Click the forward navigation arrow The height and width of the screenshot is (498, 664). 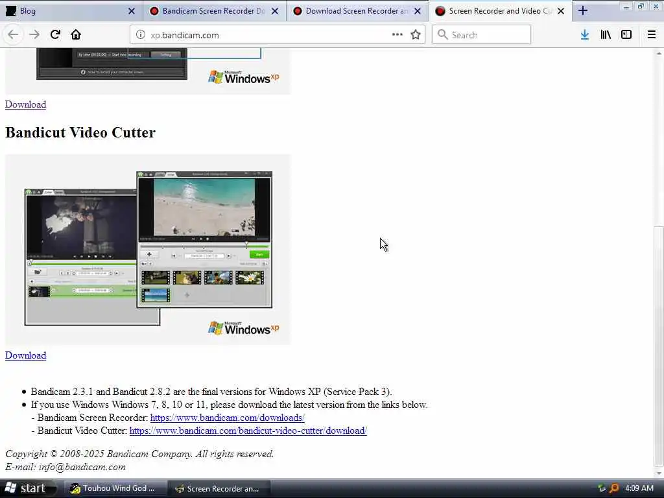(34, 35)
